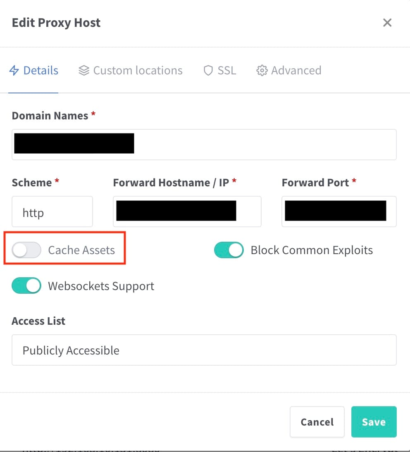Enable the Cache Assets toggle
The height and width of the screenshot is (452, 410).
coord(26,250)
